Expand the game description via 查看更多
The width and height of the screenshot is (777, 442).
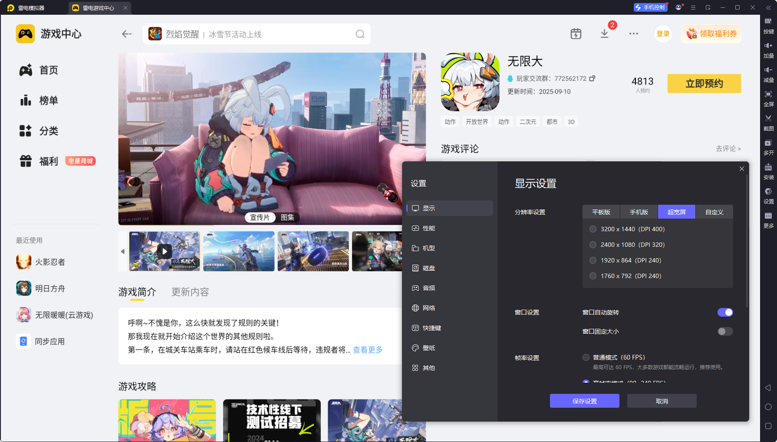coord(367,350)
